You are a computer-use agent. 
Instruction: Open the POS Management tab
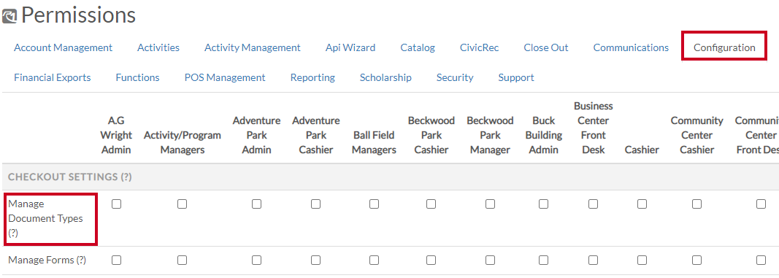[225, 77]
